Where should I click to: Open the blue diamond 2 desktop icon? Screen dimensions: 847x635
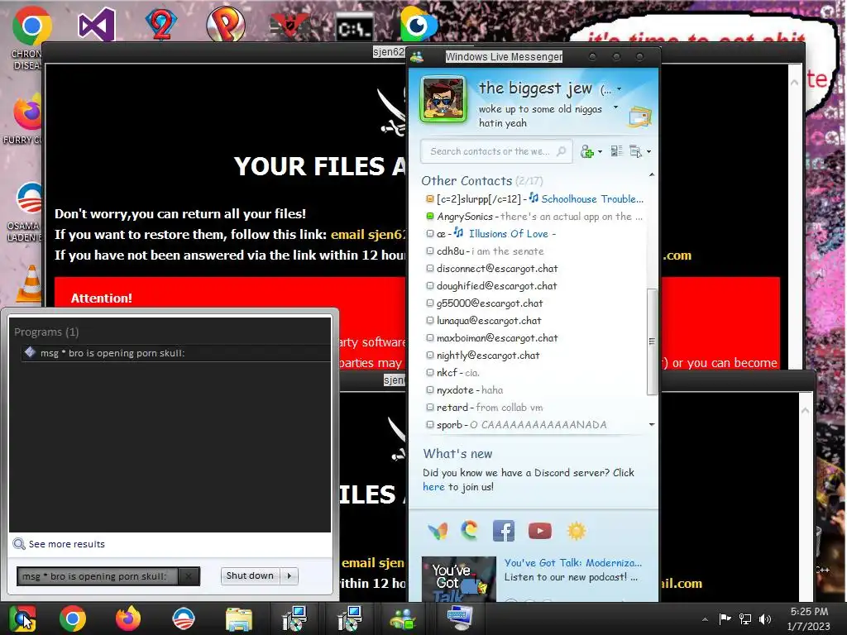point(161,24)
